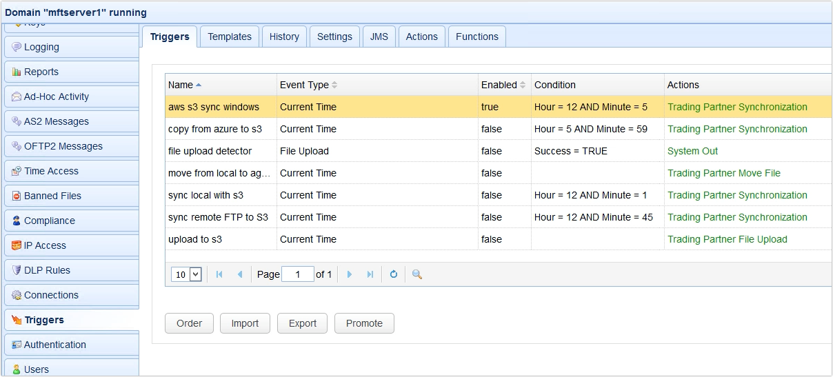Go to previous page arrow icon
Screen dimensions: 833x377
tap(240, 274)
